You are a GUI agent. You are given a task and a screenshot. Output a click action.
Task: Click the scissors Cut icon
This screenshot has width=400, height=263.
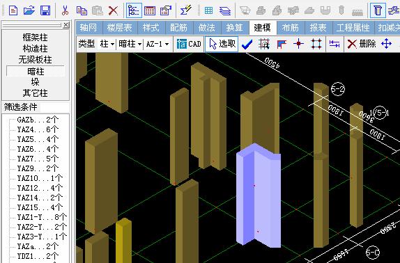[x=65, y=10]
